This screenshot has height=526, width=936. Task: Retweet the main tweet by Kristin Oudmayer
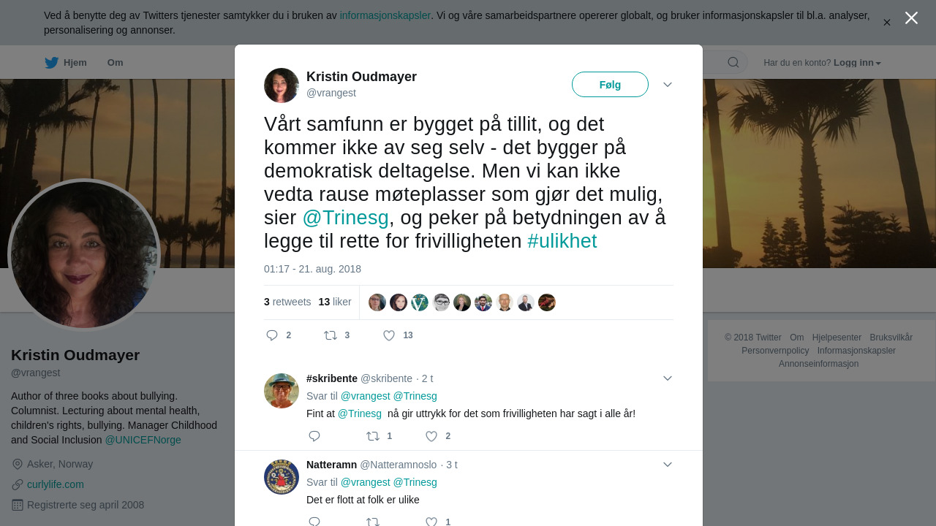(331, 335)
